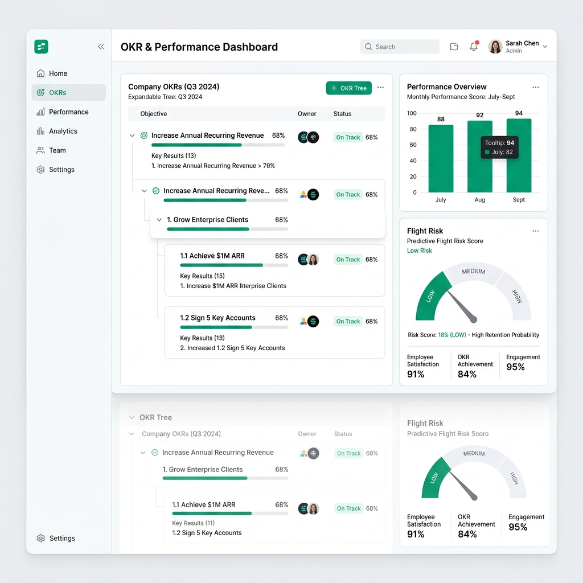583x583 pixels.
Task: Click status icon on truncated Reve... objective
Action: pos(156,191)
